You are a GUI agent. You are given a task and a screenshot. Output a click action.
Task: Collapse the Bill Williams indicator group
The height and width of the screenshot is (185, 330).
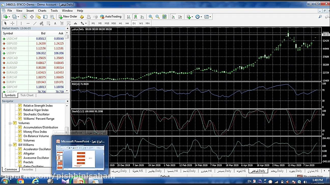tap(10, 145)
